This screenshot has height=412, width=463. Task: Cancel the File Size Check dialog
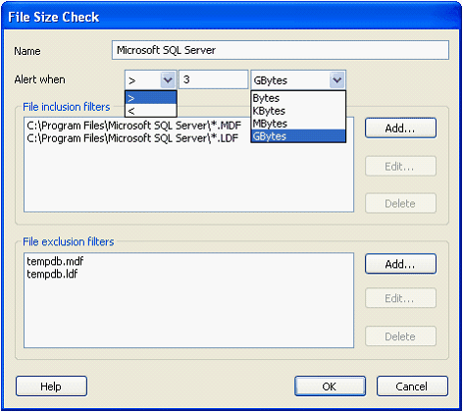(x=412, y=386)
